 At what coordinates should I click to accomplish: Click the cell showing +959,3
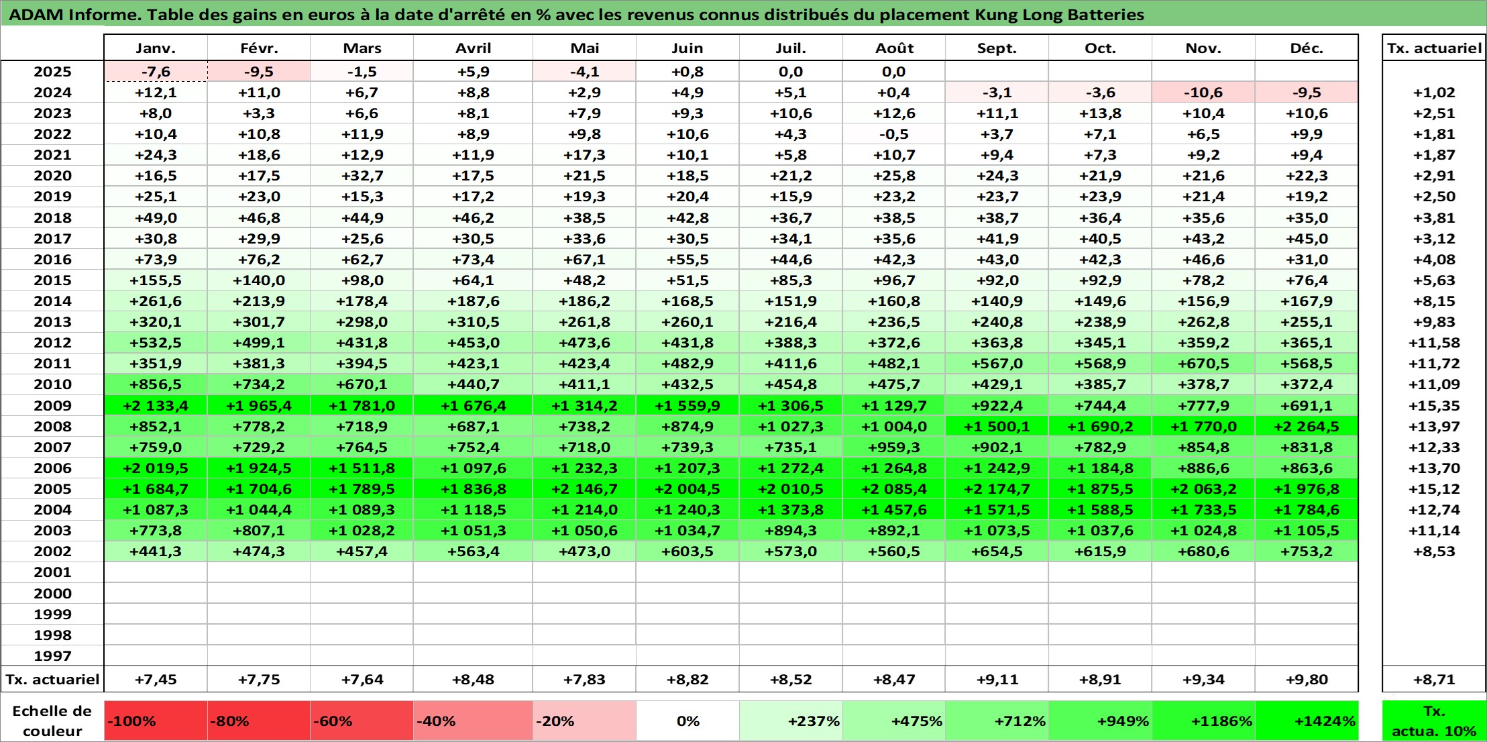tap(894, 447)
